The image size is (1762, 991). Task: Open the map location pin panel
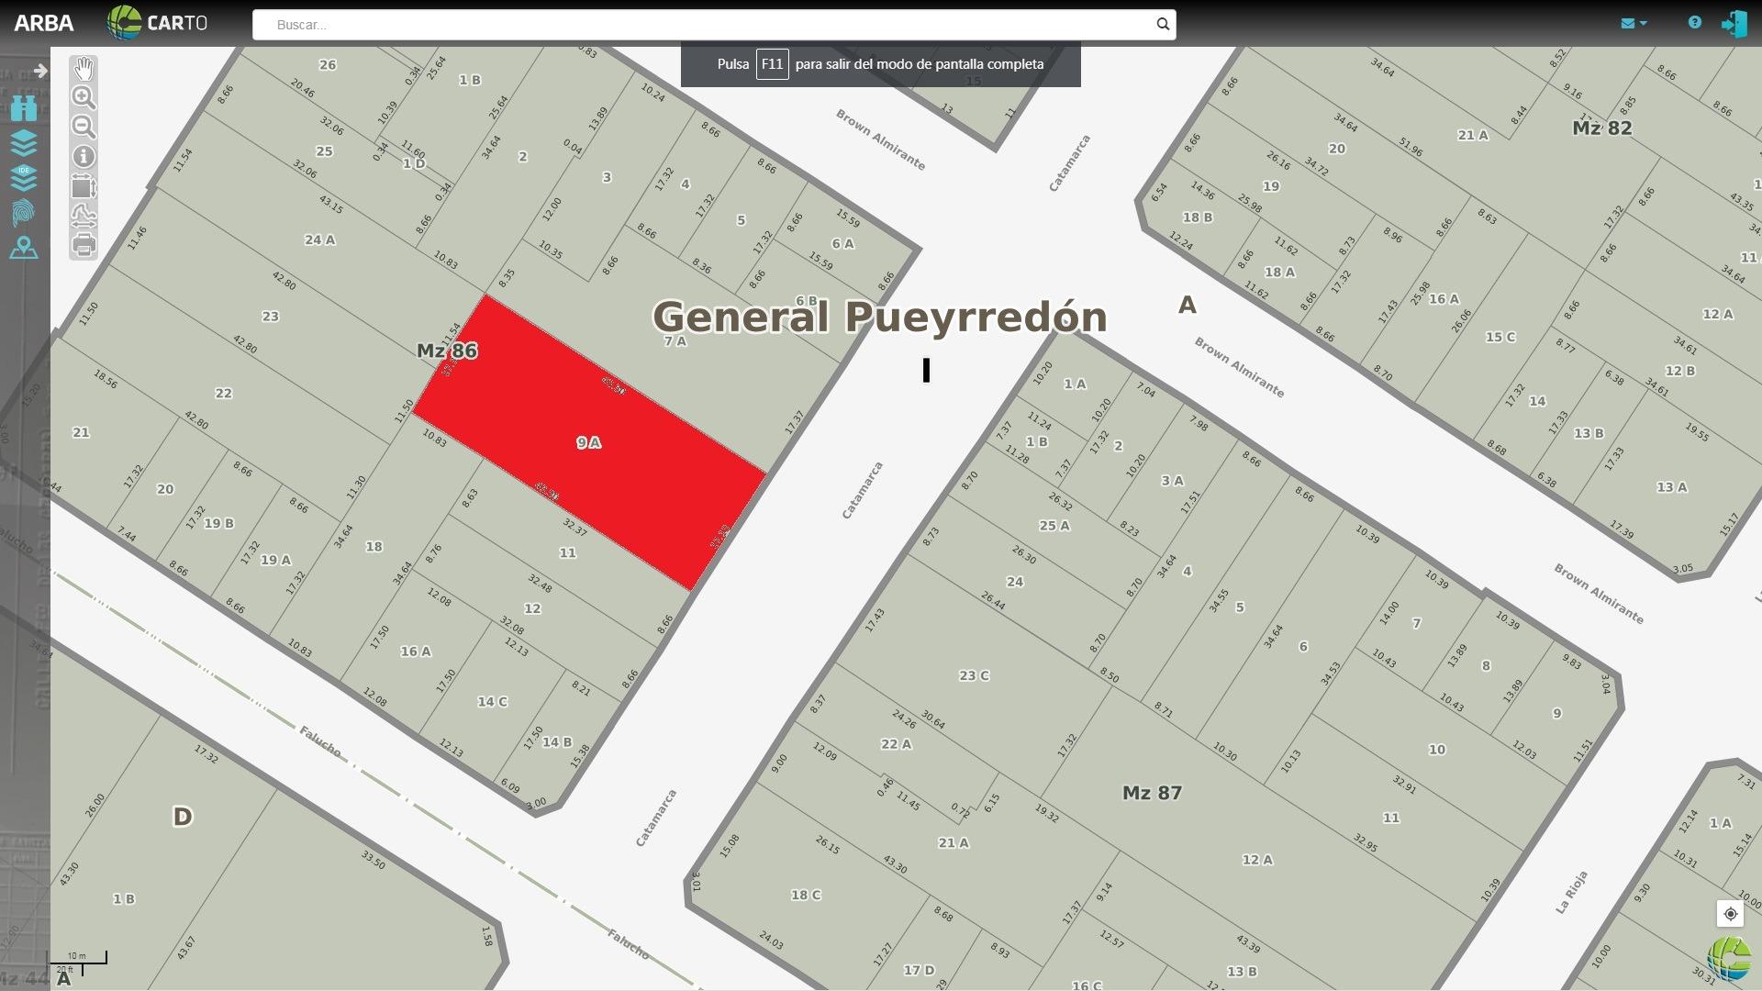point(24,248)
